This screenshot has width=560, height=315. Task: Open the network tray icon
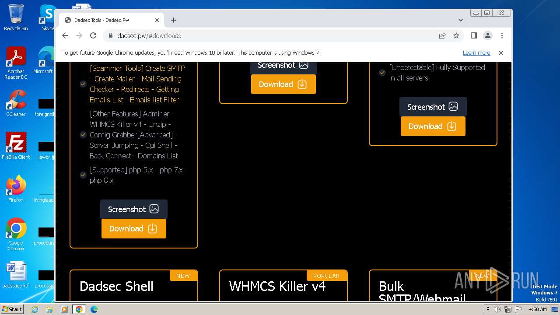(x=508, y=309)
